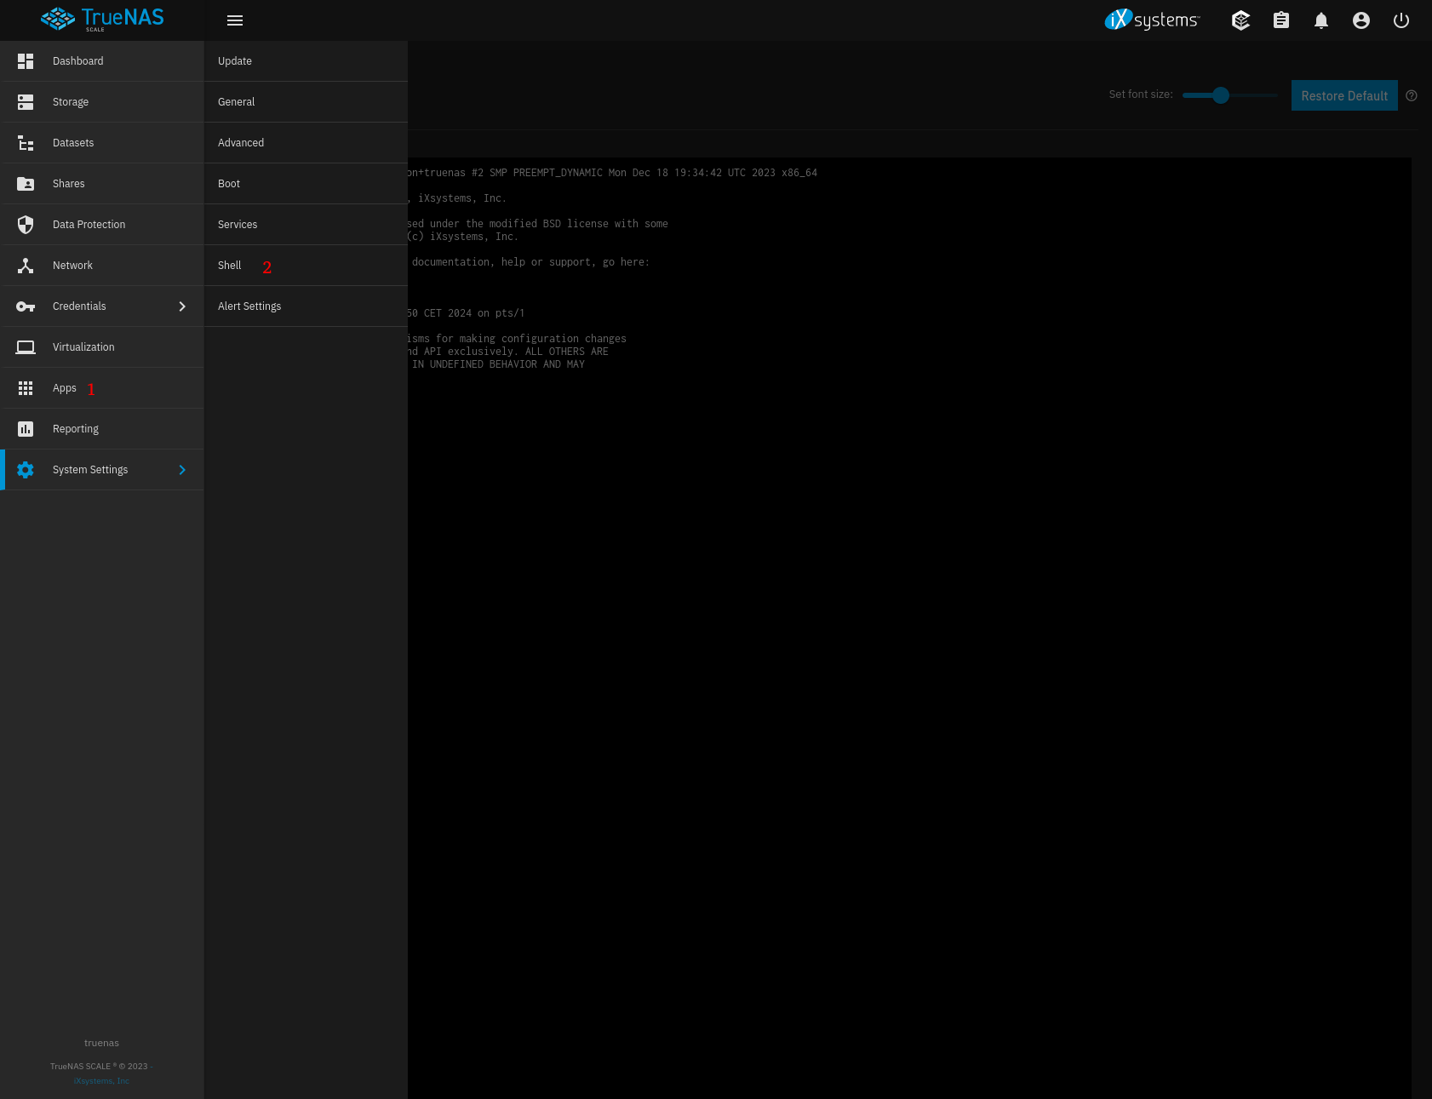Expand the Credentials submenu chevron
This screenshot has width=1432, height=1099.
coord(182,306)
